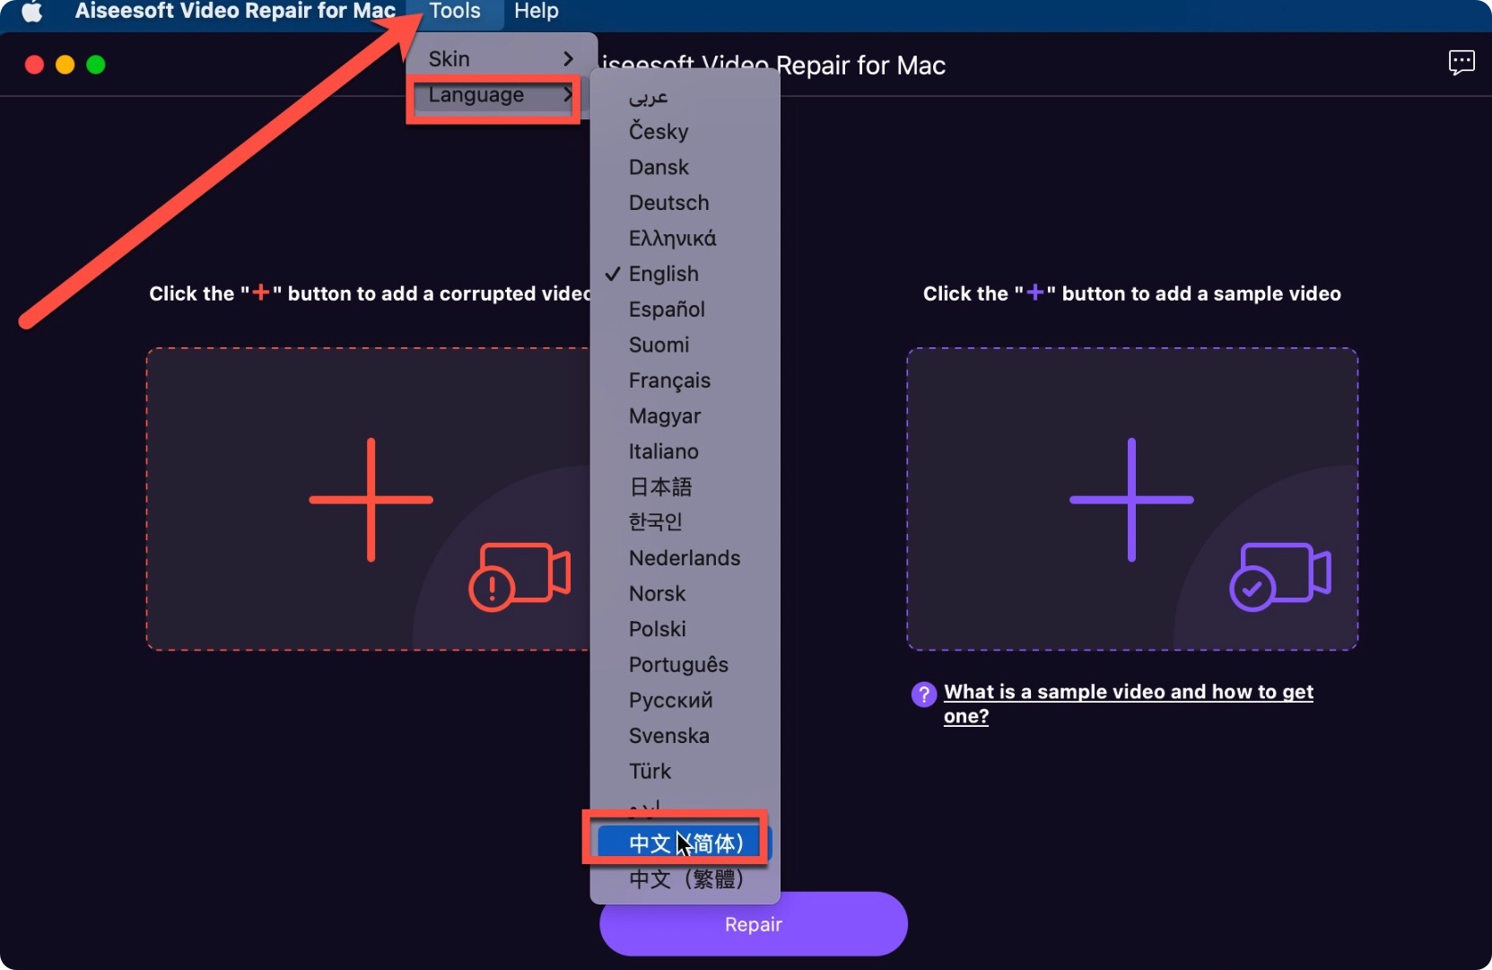Click the corrupted video camera icon
1492x970 pixels.
coord(519,576)
